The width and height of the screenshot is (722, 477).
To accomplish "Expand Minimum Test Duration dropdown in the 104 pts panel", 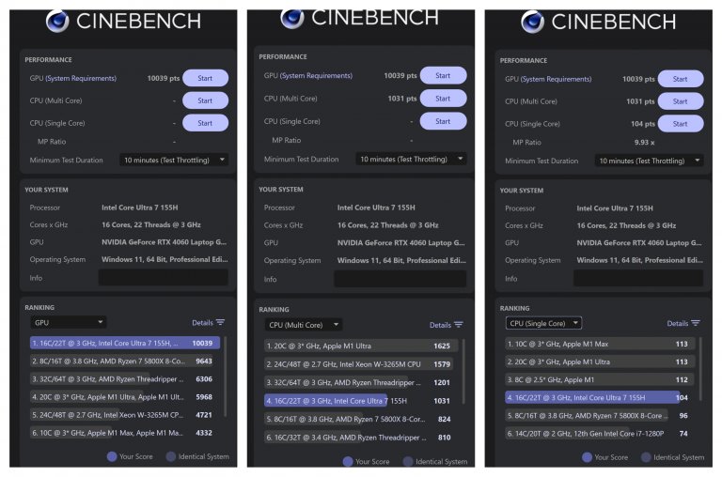I will [x=648, y=161].
